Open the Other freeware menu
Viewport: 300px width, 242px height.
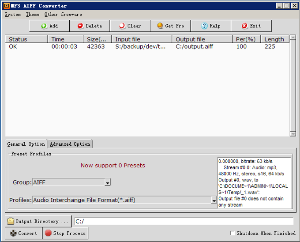tap(63, 15)
